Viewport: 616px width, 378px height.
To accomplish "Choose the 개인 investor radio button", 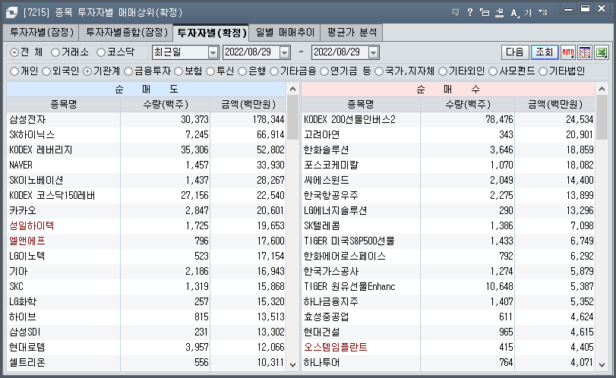I will coord(14,71).
